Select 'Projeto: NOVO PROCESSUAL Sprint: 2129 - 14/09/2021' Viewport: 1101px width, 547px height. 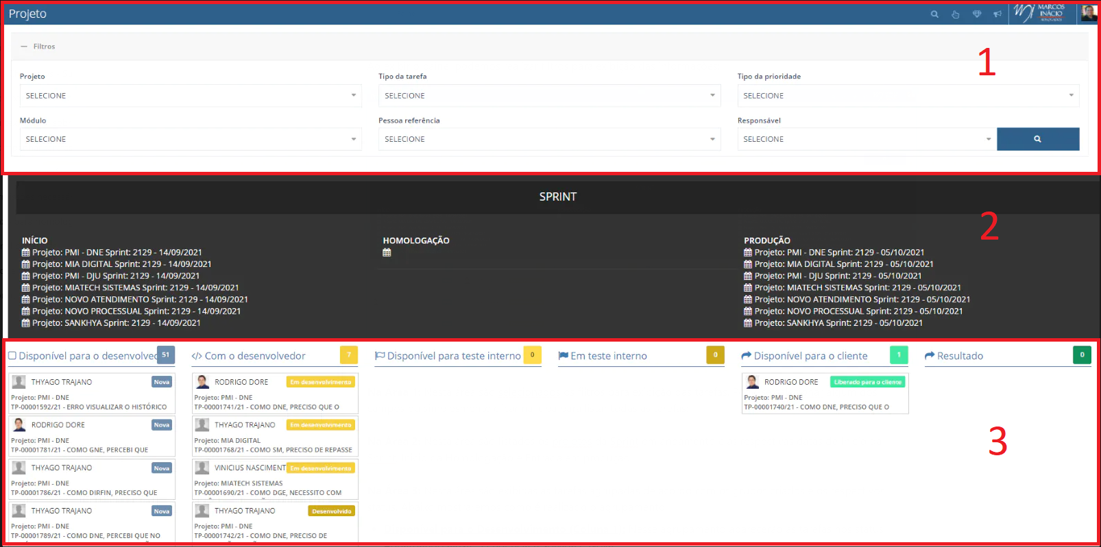point(136,311)
